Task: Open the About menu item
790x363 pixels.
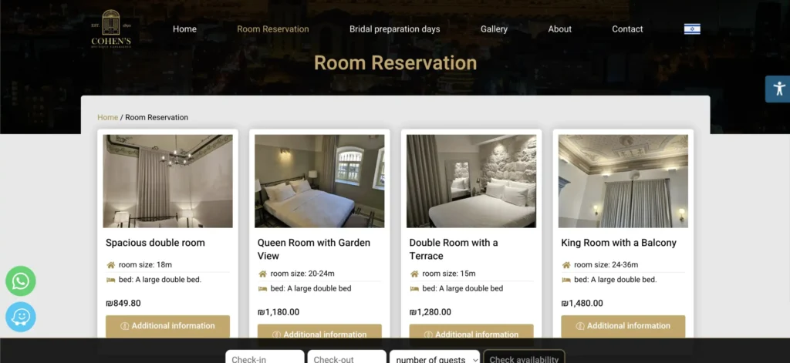Action: tap(560, 29)
